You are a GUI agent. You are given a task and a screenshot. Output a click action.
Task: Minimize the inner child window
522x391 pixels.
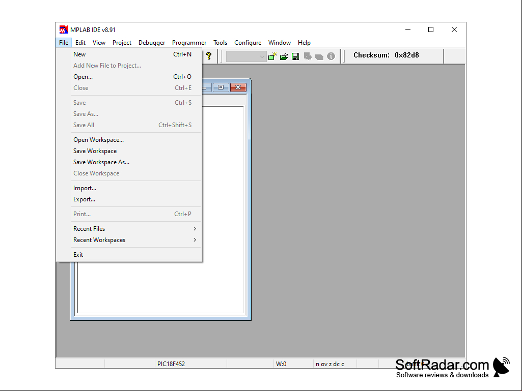coord(206,87)
